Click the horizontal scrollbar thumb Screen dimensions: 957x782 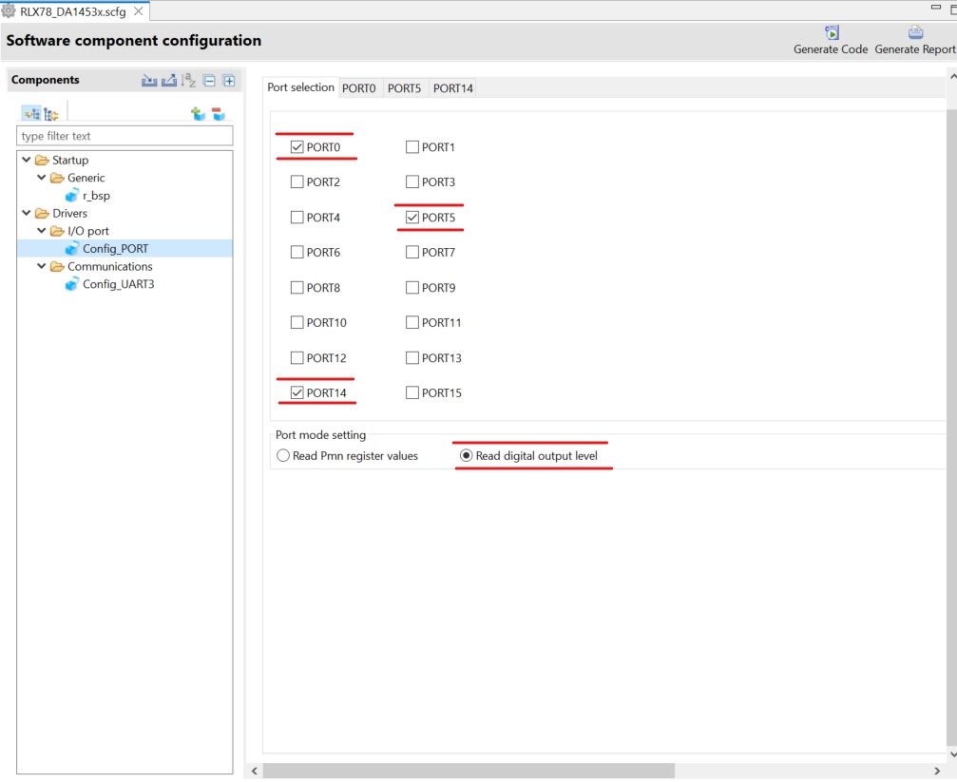(469, 771)
